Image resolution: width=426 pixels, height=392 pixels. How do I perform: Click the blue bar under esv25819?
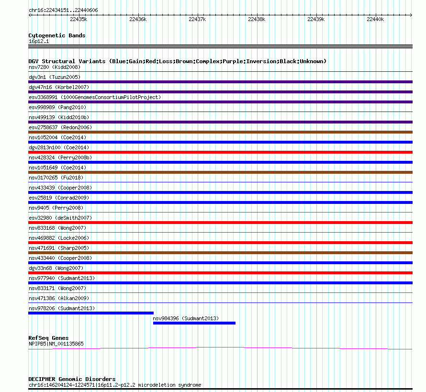coord(220,202)
